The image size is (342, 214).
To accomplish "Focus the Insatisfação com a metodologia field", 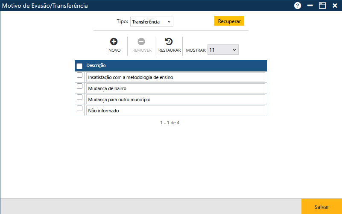I will point(175,77).
